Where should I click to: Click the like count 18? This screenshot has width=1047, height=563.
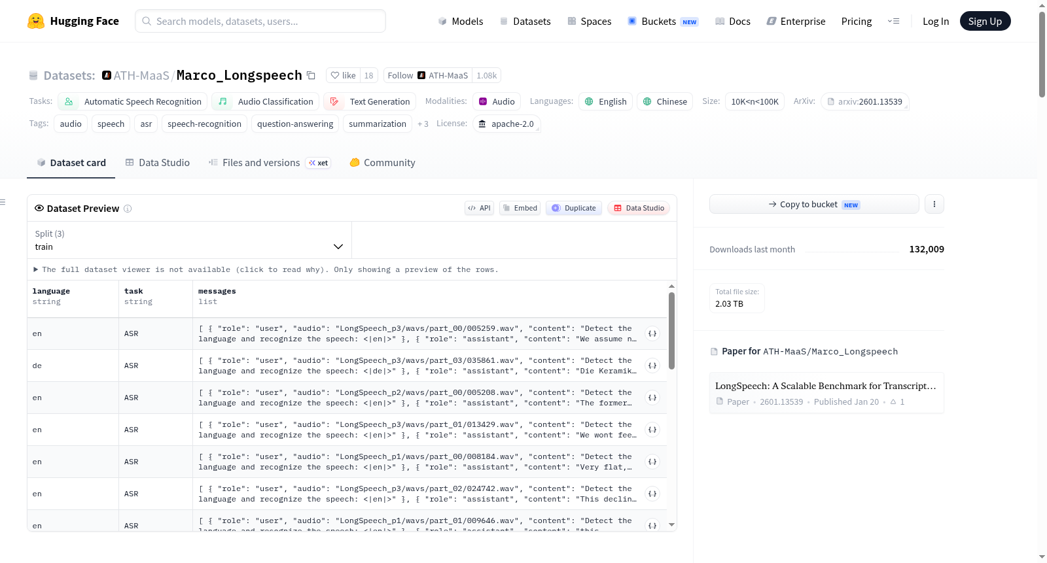369,75
